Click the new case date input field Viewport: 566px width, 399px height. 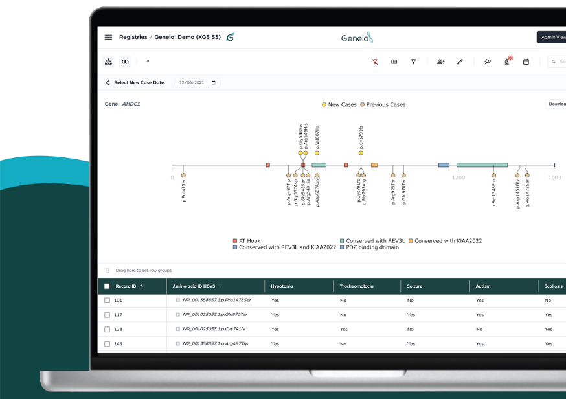click(x=198, y=83)
